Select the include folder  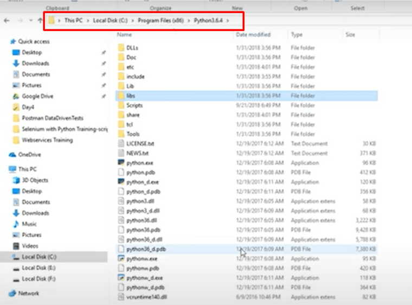[x=136, y=77]
